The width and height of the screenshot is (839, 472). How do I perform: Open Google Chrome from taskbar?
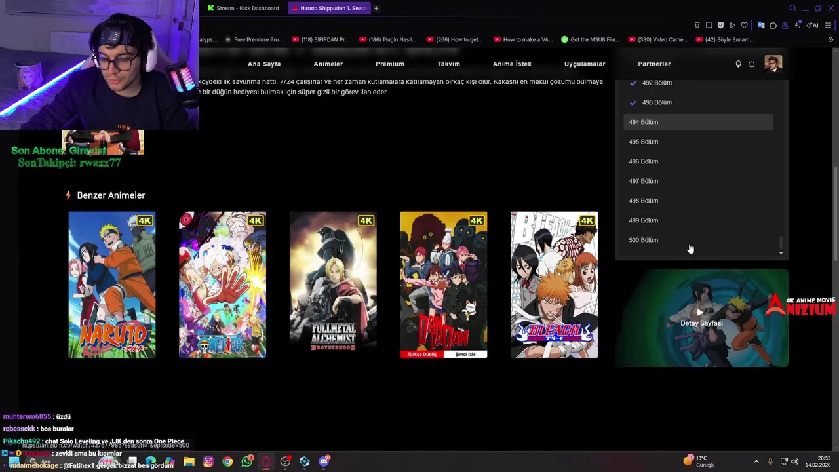point(227,462)
